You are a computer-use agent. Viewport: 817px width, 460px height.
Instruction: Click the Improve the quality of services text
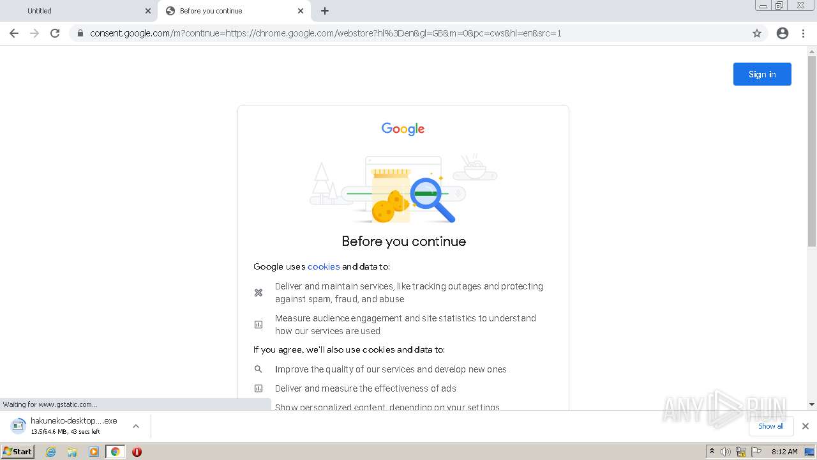391,369
